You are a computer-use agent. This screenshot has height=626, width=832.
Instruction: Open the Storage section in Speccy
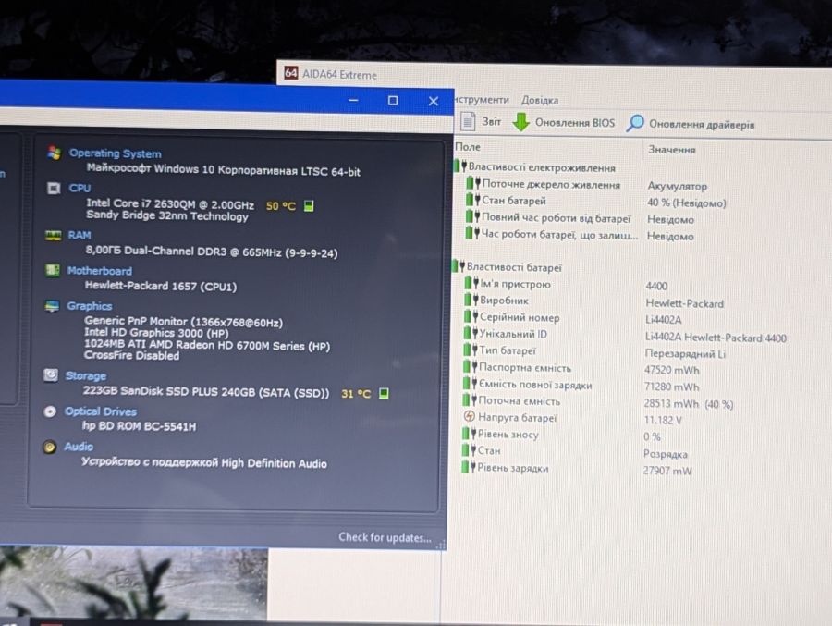[x=85, y=376]
